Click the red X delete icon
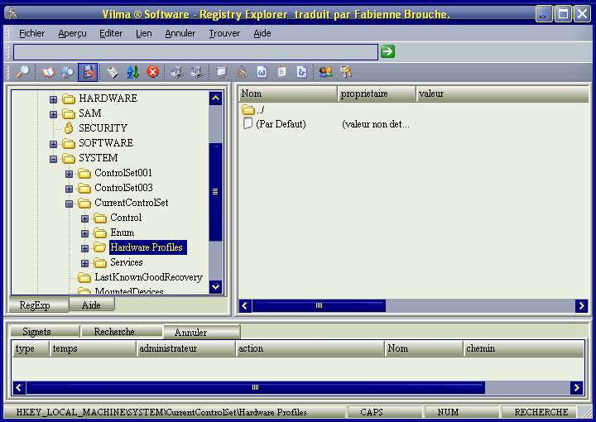Image resolution: width=596 pixels, height=422 pixels. (x=153, y=72)
